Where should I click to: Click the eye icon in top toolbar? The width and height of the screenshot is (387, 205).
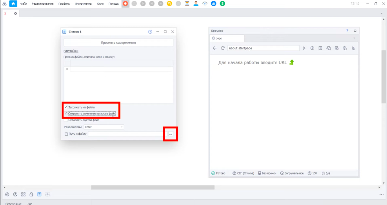(205, 4)
